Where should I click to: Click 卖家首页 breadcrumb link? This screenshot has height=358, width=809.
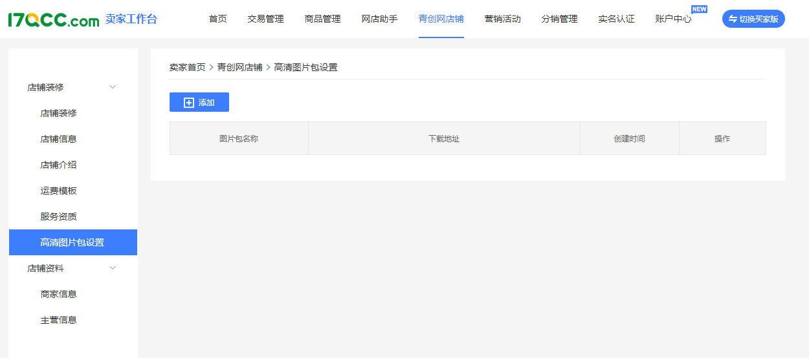click(x=187, y=67)
